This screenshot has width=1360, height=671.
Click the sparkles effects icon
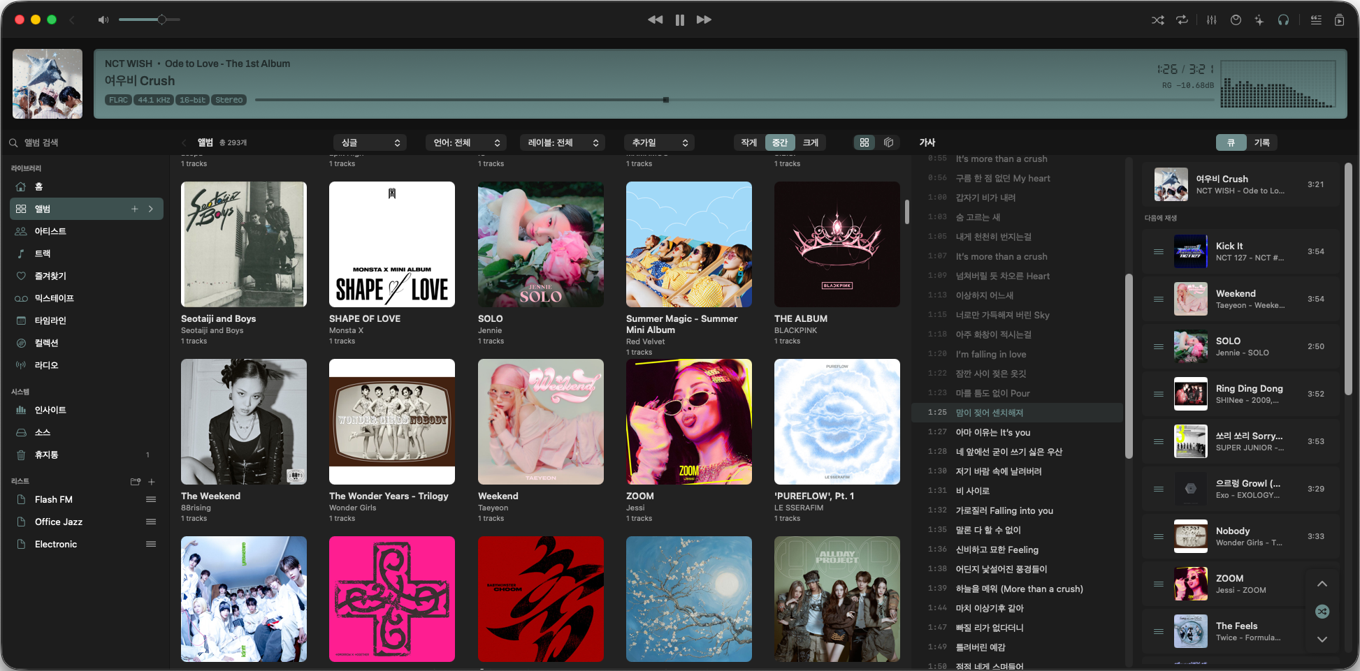click(1259, 20)
